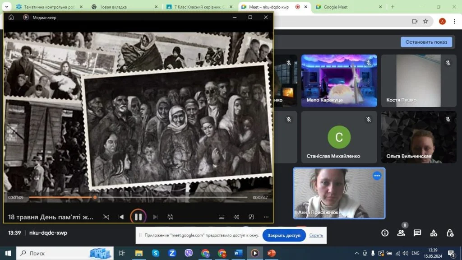Open PowerPoint from taskbar
Image resolution: width=462 pixels, height=260 pixels.
coord(271,253)
